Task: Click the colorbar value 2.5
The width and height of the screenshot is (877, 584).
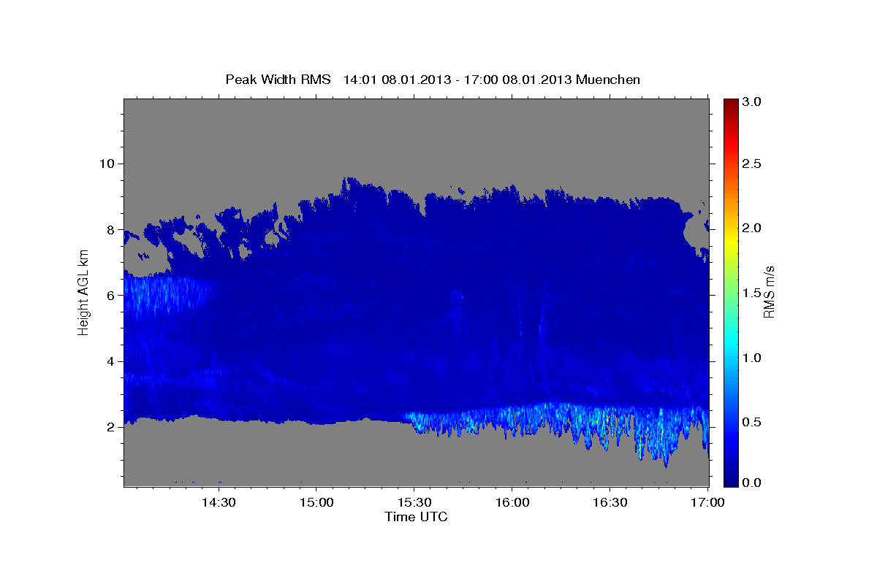Action: (x=753, y=164)
